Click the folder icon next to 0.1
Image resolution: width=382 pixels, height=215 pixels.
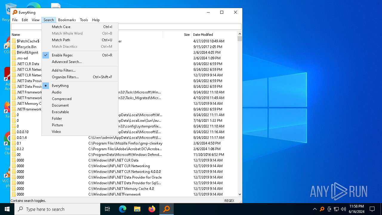point(14,143)
